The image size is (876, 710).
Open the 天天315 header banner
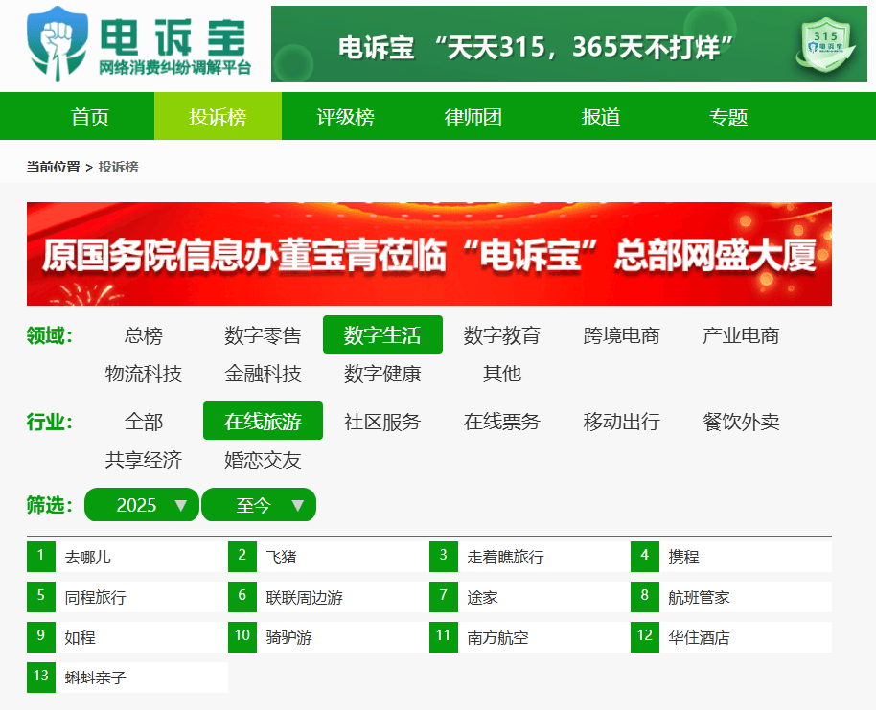click(537, 46)
